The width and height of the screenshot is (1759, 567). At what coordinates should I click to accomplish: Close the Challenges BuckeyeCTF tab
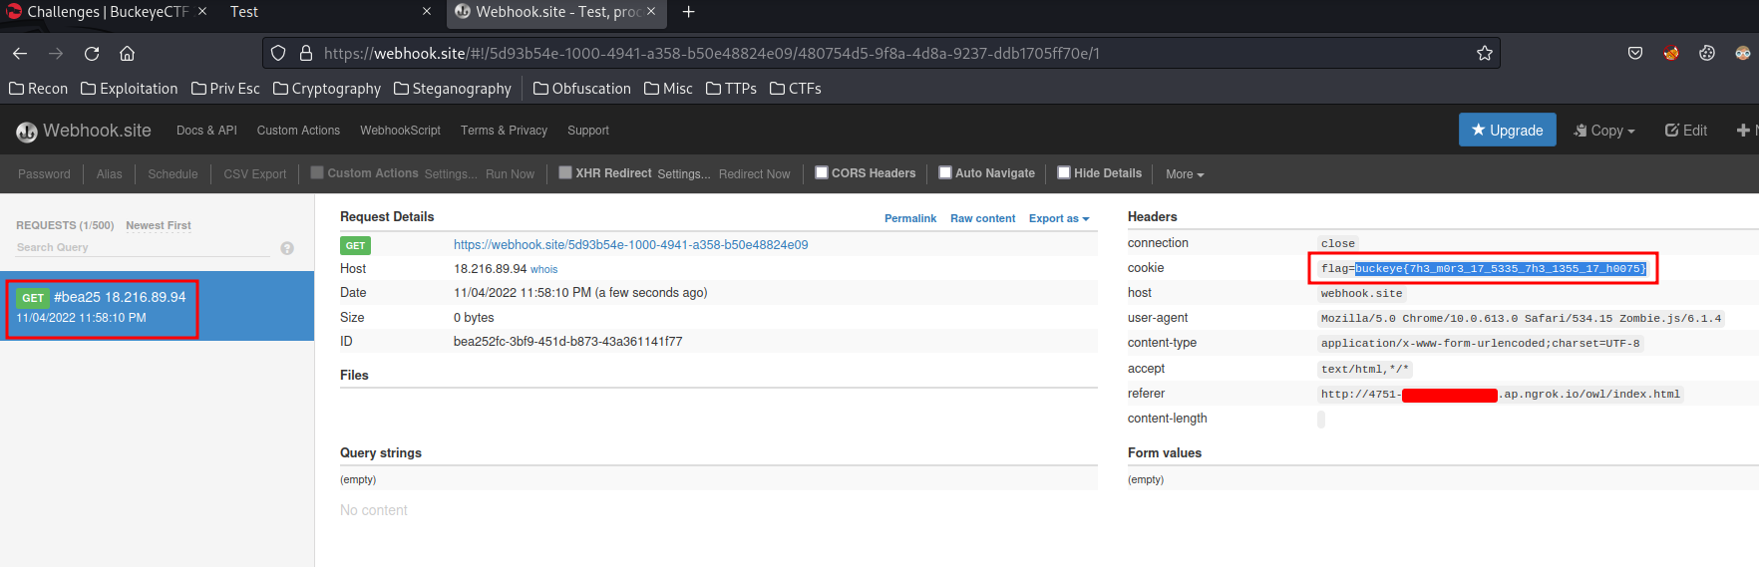202,12
